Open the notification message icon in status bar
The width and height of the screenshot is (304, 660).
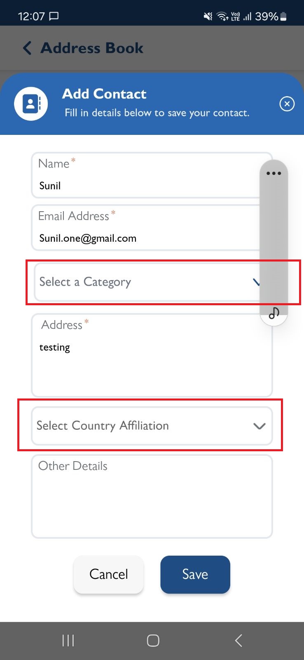(x=54, y=16)
